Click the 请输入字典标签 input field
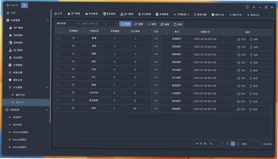The height and width of the screenshot is (159, 278). [92, 24]
